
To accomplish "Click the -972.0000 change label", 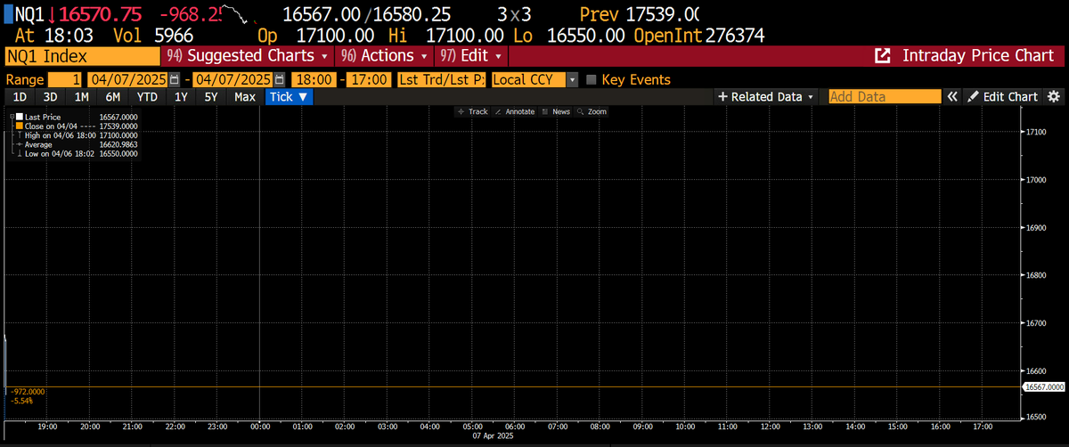I will tap(28, 392).
